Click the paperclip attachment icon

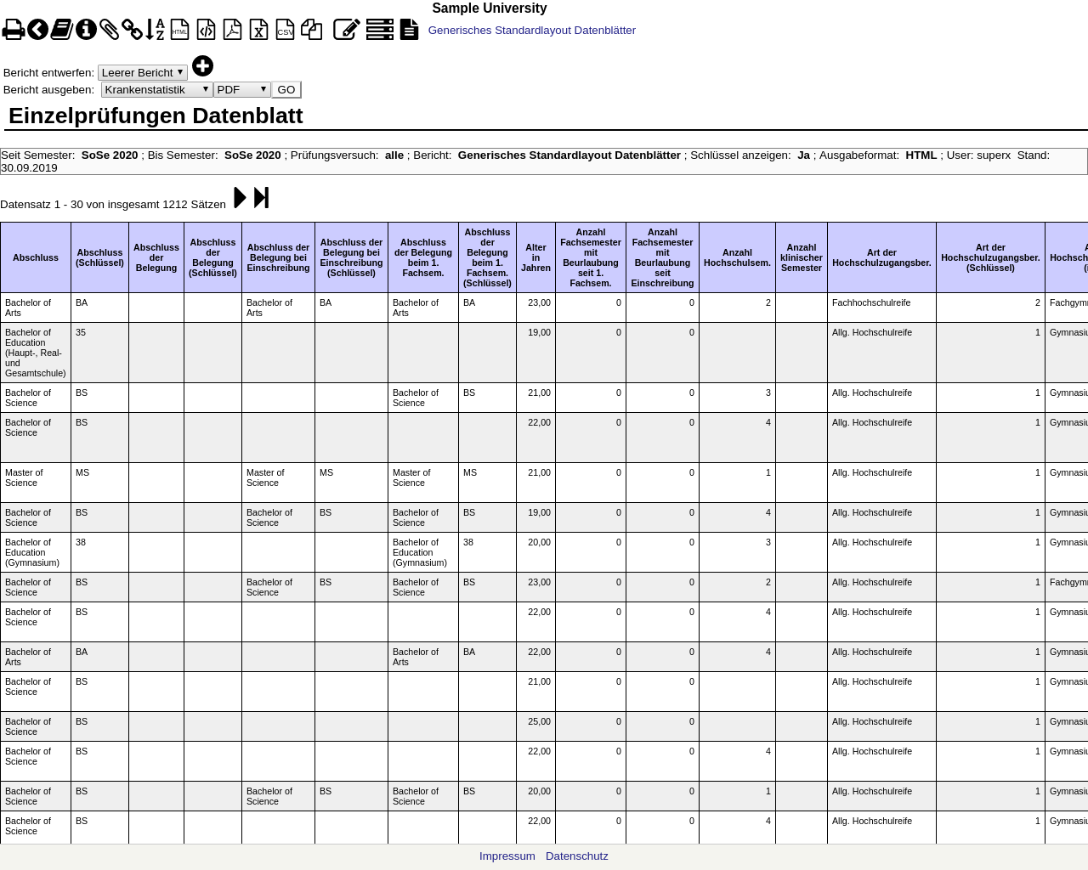[x=110, y=30]
